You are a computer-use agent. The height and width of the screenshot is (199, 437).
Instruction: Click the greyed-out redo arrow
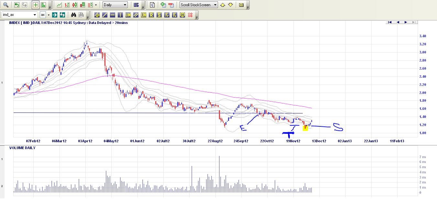click(24, 5)
